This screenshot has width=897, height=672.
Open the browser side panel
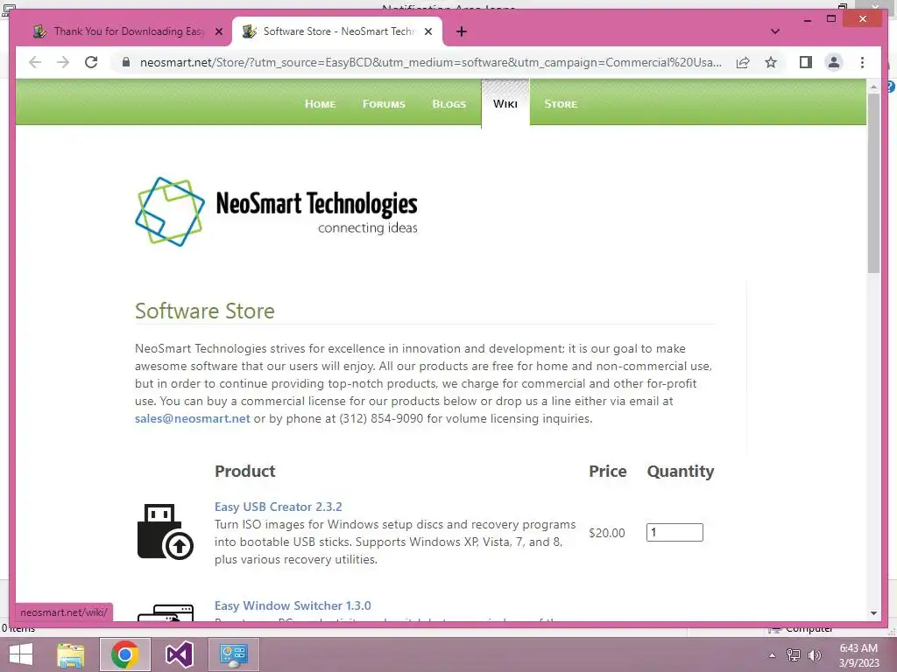pyautogui.click(x=806, y=62)
